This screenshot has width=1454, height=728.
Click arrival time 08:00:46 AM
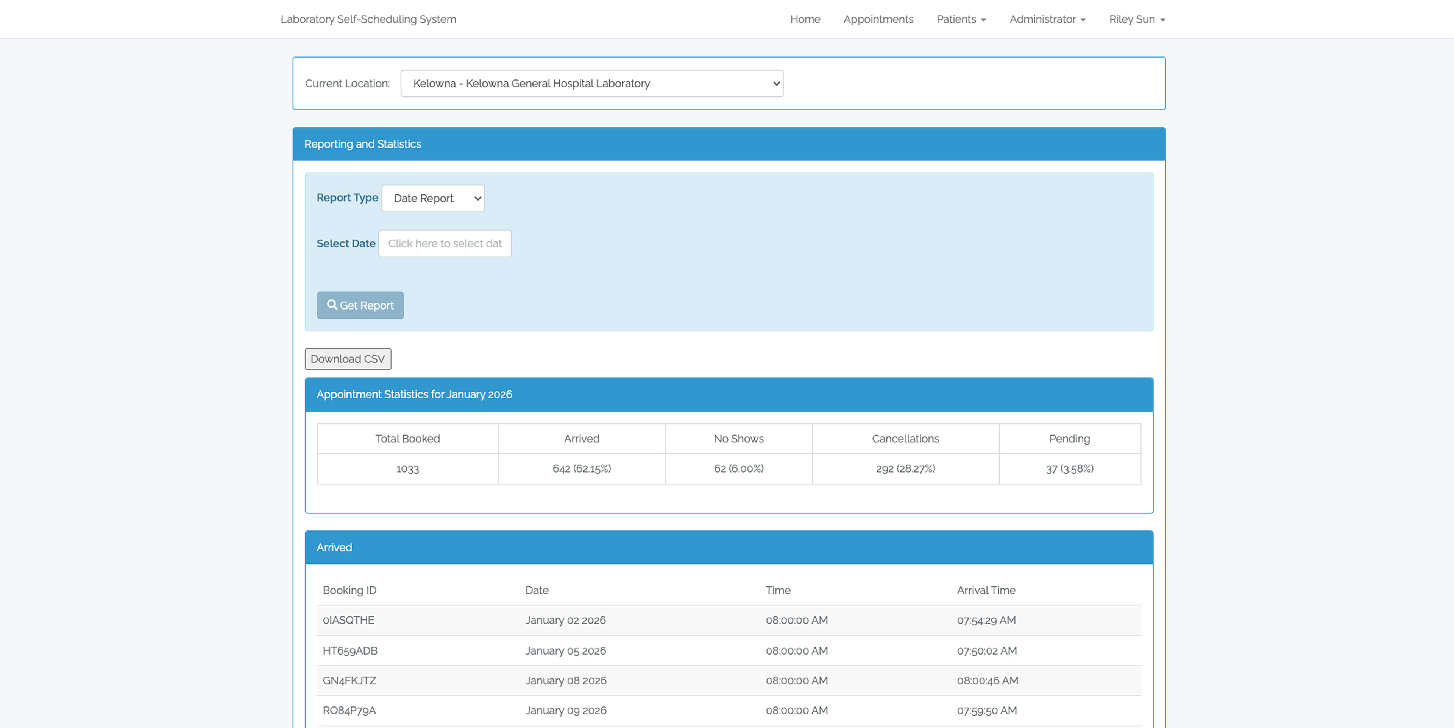tap(987, 681)
